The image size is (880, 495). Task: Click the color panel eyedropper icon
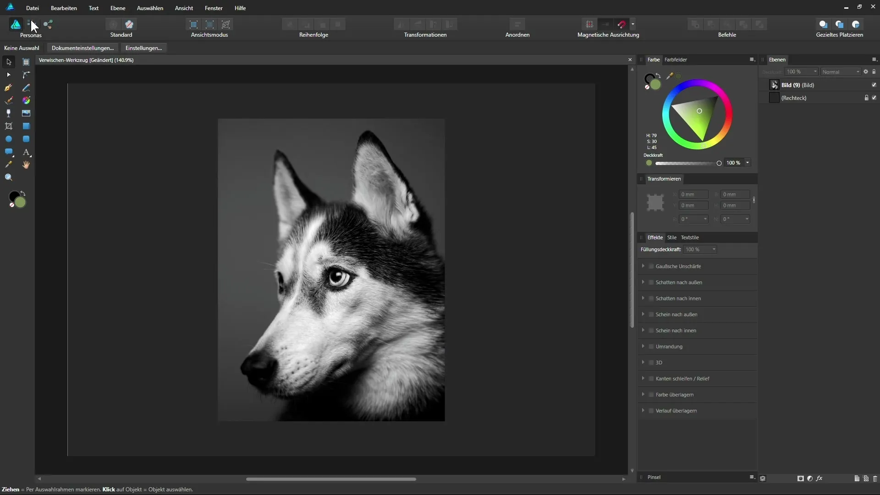point(670,76)
